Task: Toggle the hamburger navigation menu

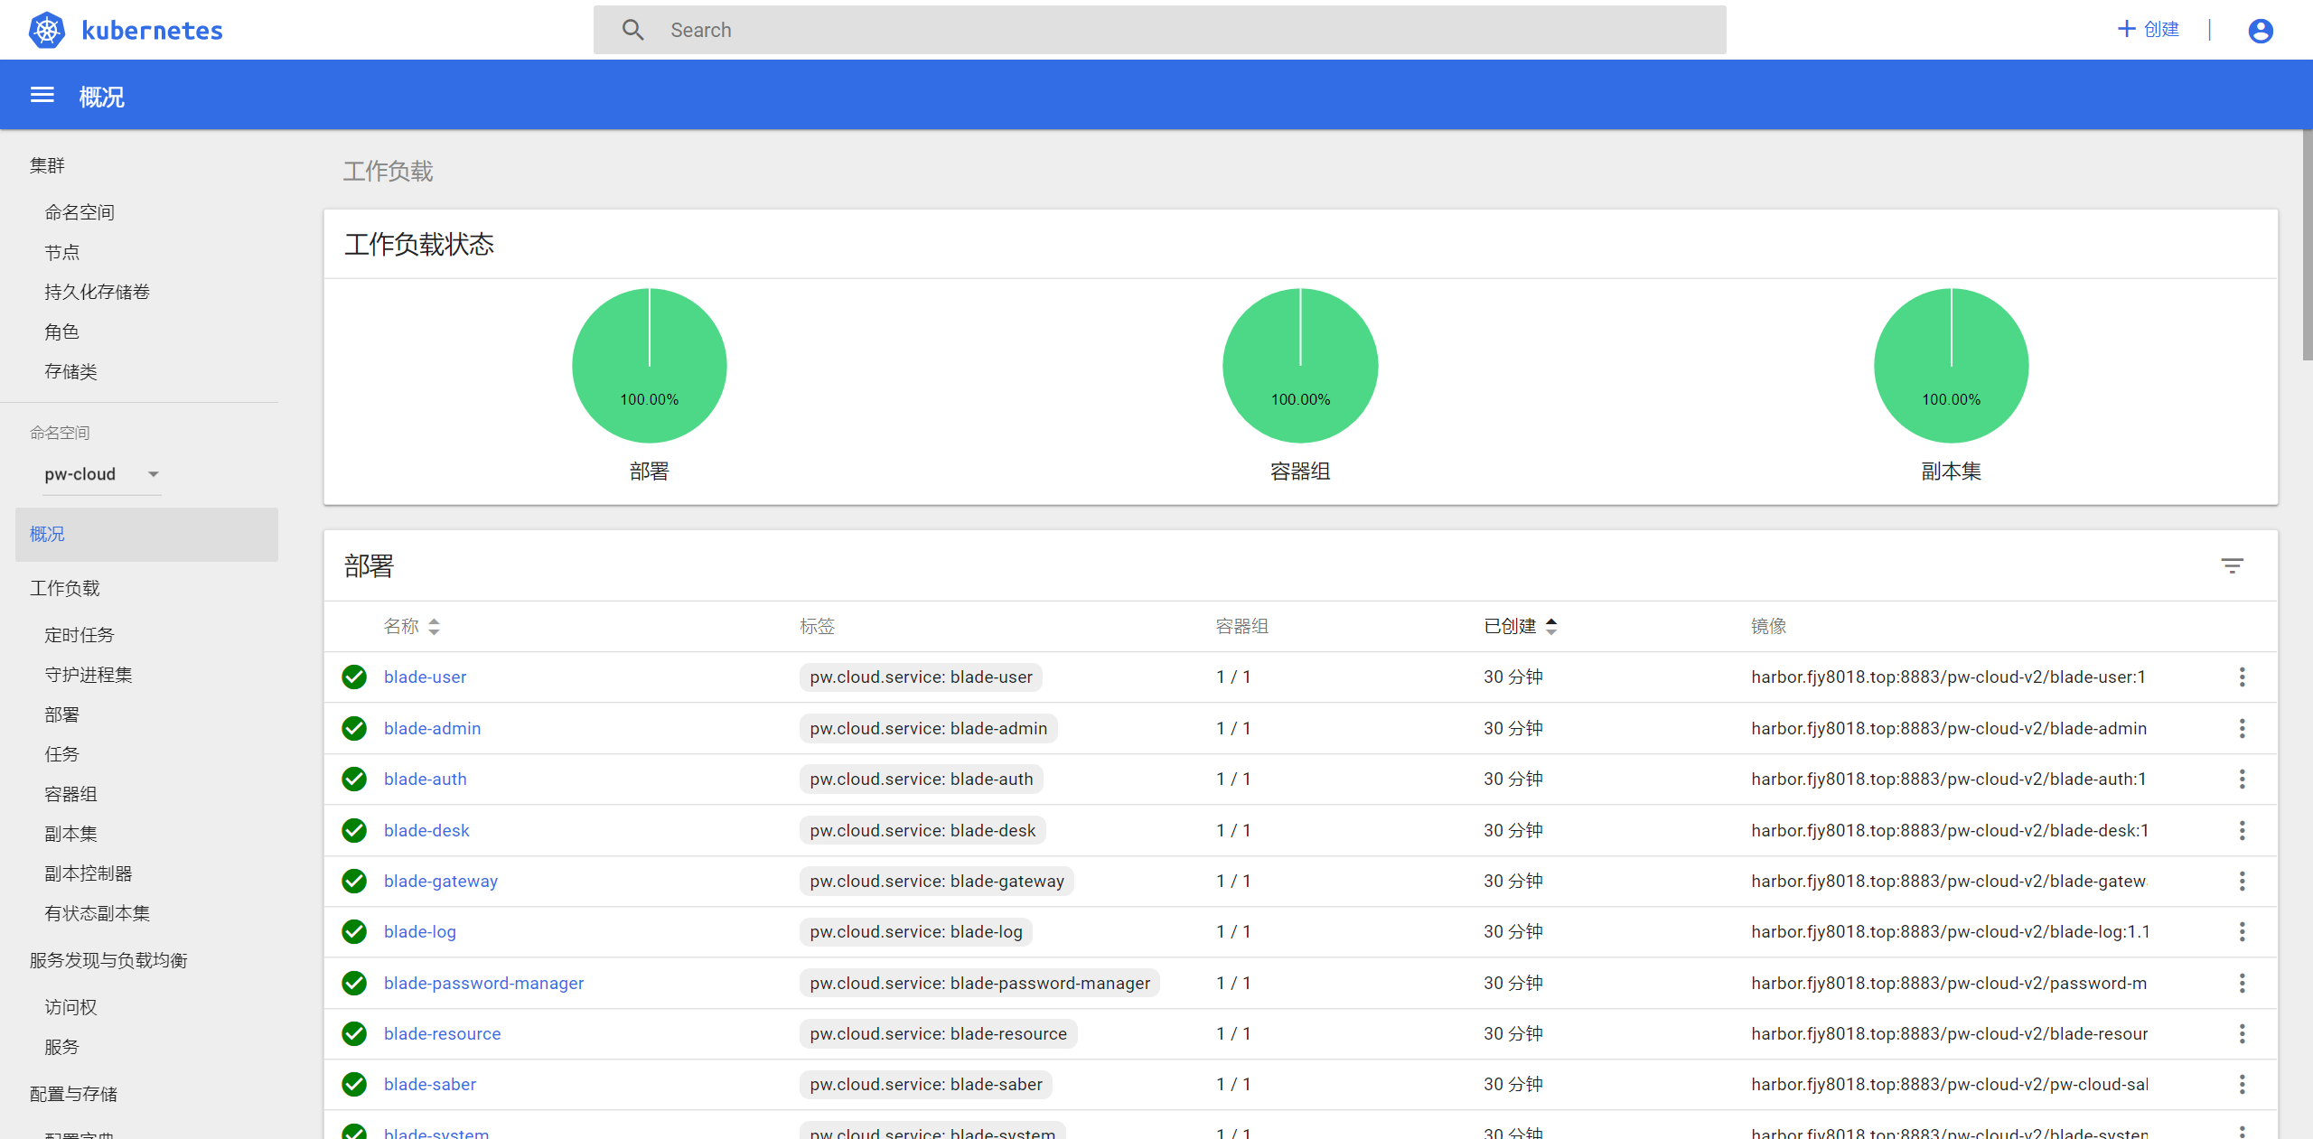Action: (x=42, y=96)
